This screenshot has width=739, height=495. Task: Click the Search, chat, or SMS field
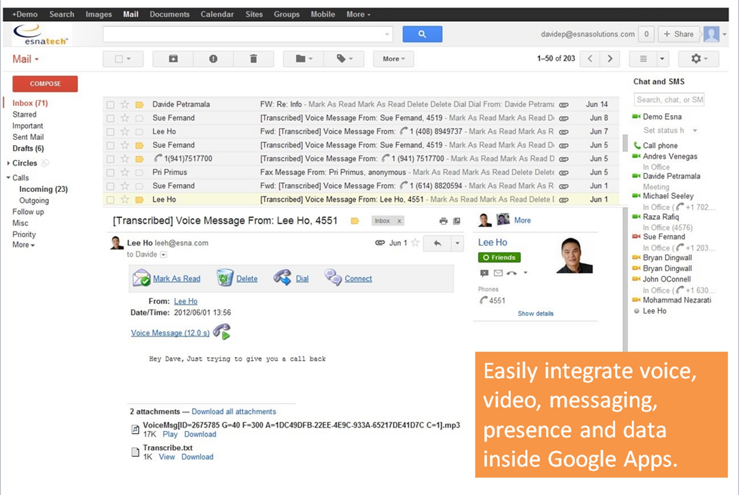669,99
